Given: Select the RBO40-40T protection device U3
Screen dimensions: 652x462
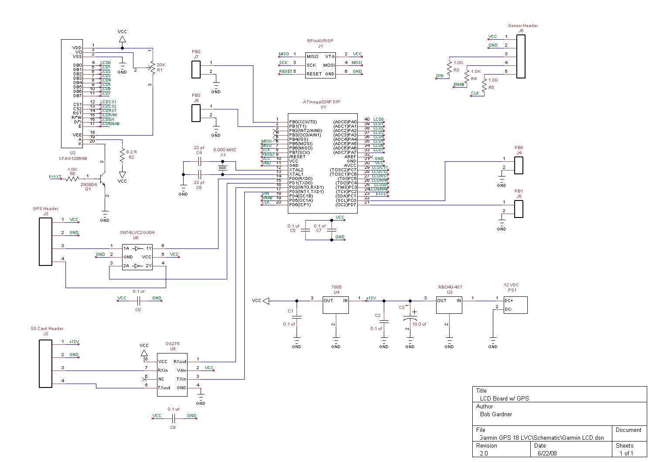Looking at the screenshot, I should pyautogui.click(x=449, y=305).
